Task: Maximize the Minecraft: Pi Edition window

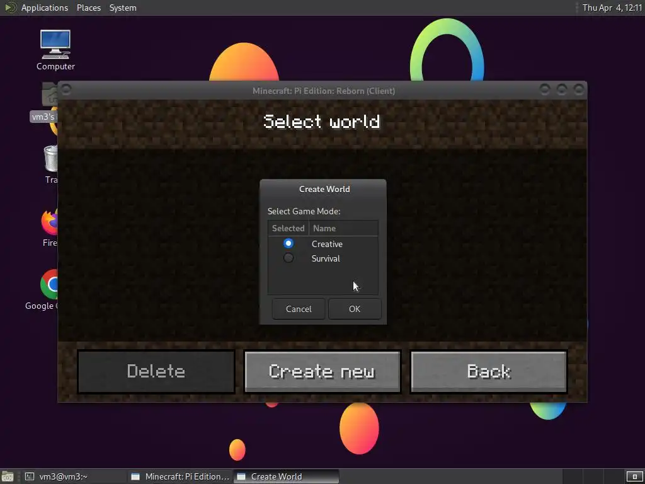Action: pos(561,89)
